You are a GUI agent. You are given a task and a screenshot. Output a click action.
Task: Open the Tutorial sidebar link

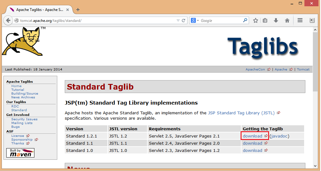tap(18, 90)
